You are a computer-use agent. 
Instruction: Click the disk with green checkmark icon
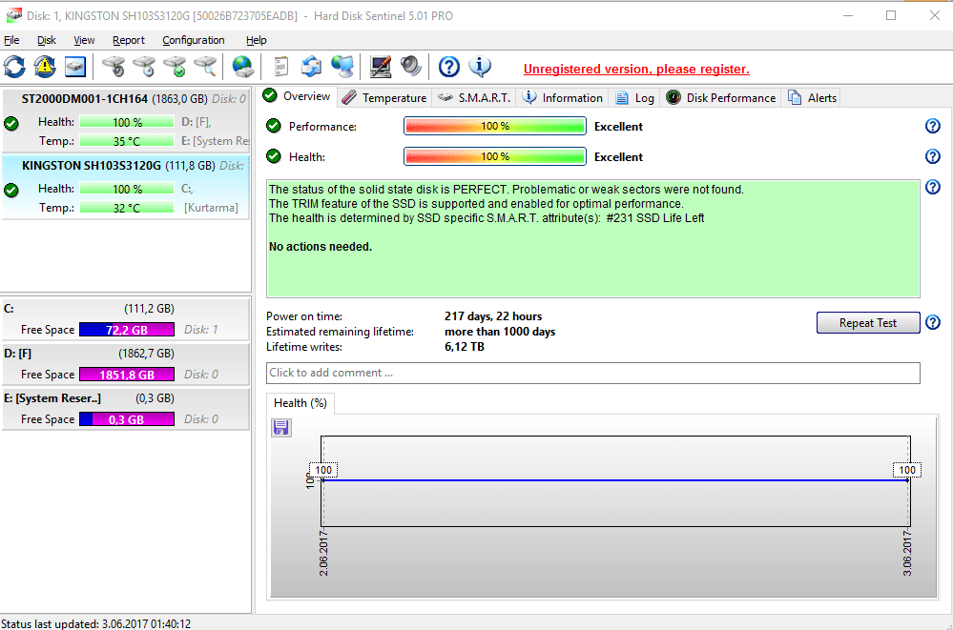pyautogui.click(x=175, y=67)
